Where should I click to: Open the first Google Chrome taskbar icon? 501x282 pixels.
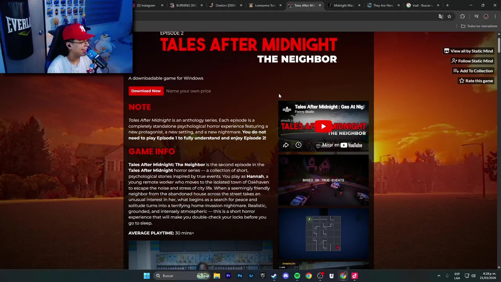click(x=309, y=276)
